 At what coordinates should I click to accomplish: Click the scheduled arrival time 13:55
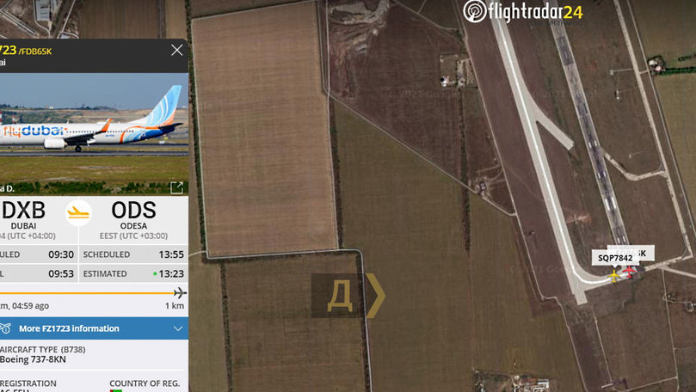coord(171,254)
